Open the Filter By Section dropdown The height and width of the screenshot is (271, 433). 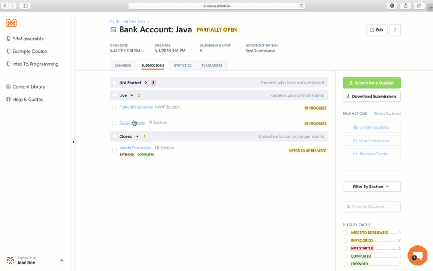tap(371, 187)
